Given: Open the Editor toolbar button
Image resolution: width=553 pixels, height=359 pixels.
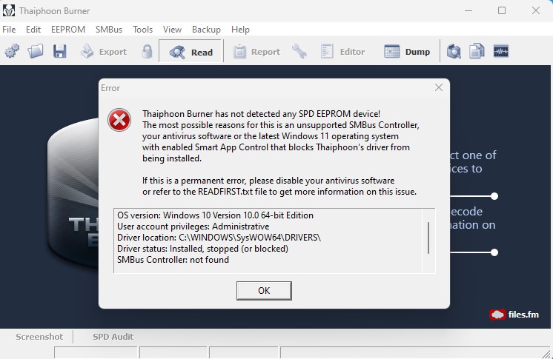Looking at the screenshot, I should 342,51.
